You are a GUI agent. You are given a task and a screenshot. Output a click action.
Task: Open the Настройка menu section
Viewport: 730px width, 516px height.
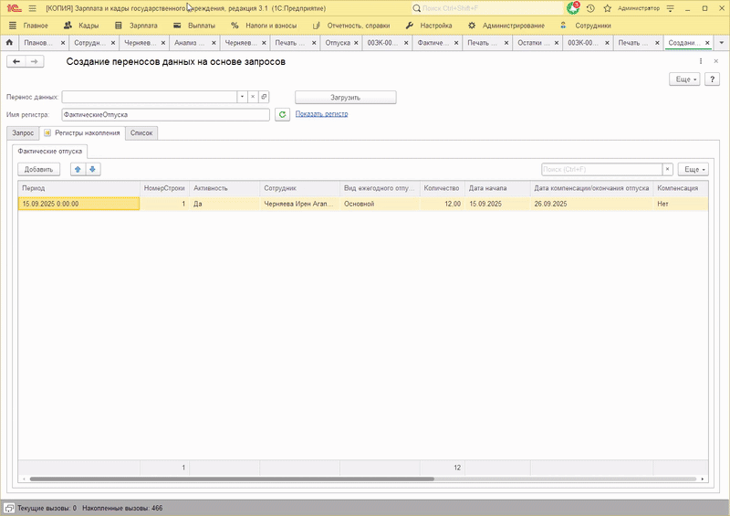pos(429,26)
